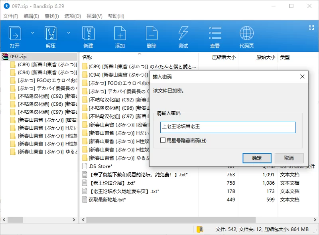The height and width of the screenshot is (235, 319).
Task: Open the dropdown arrow beside Extract (解压)
Action: tap(68, 33)
